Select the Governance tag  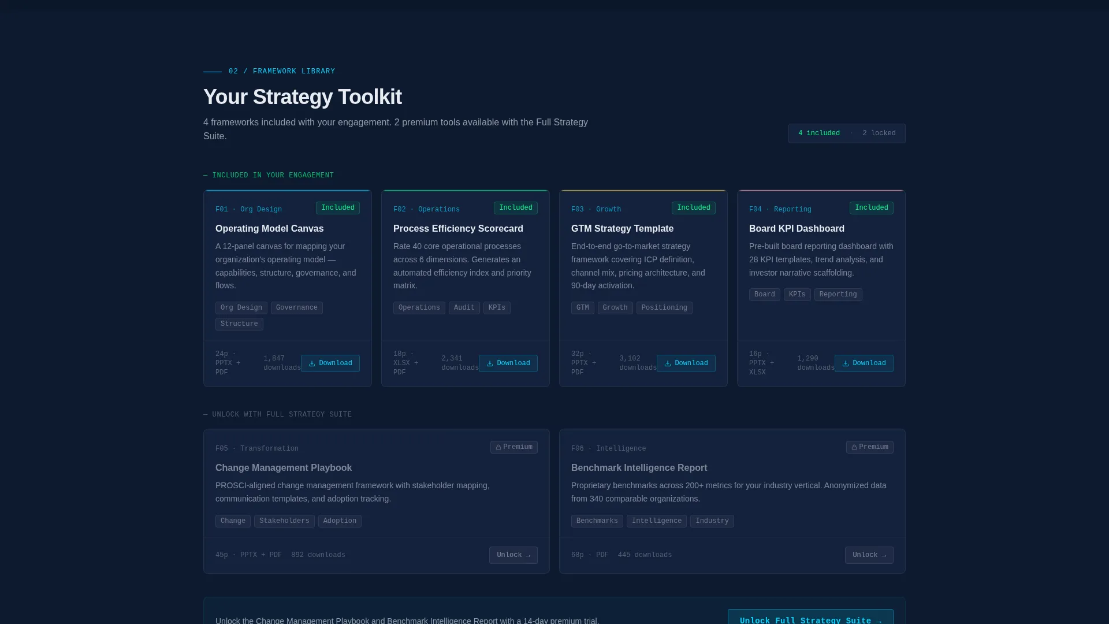point(296,308)
